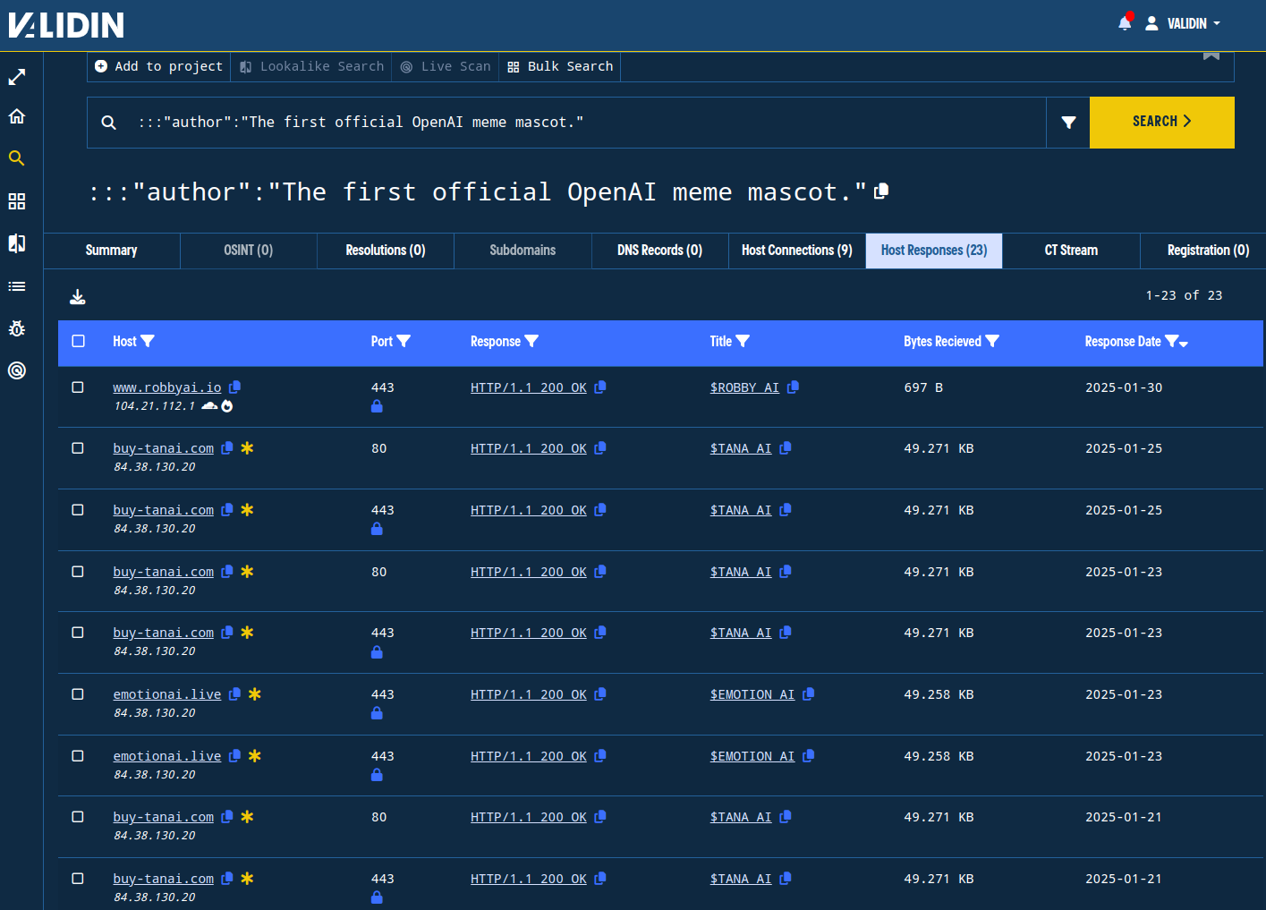
Task: Copy hostname in the first buy-tanai.com row
Action: tap(227, 448)
